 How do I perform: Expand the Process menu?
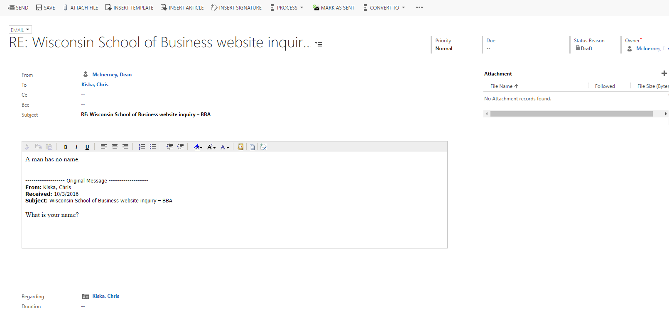[x=287, y=7]
